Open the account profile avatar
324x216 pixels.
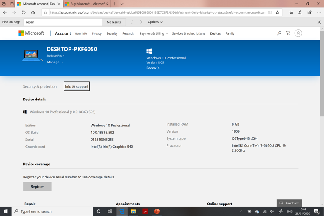(x=298, y=33)
